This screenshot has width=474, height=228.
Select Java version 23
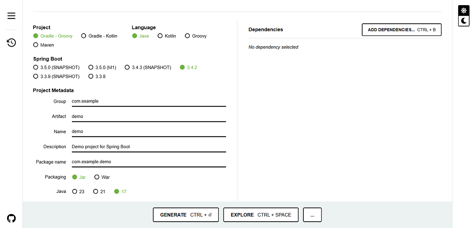75,191
